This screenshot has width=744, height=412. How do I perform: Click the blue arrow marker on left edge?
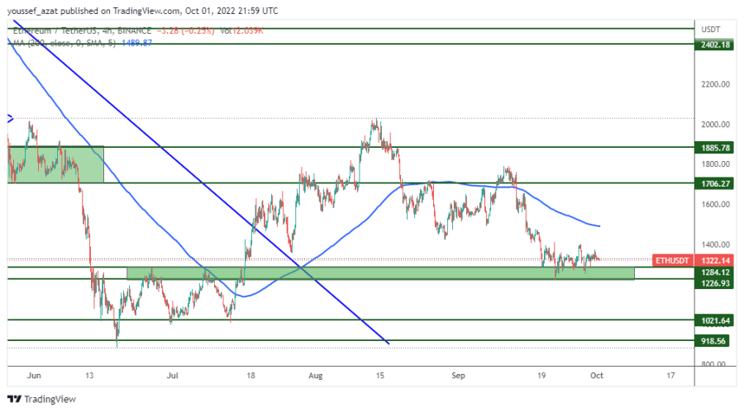pos(10,119)
